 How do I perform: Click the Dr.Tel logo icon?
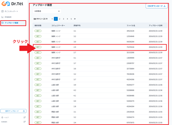[x=6, y=4]
